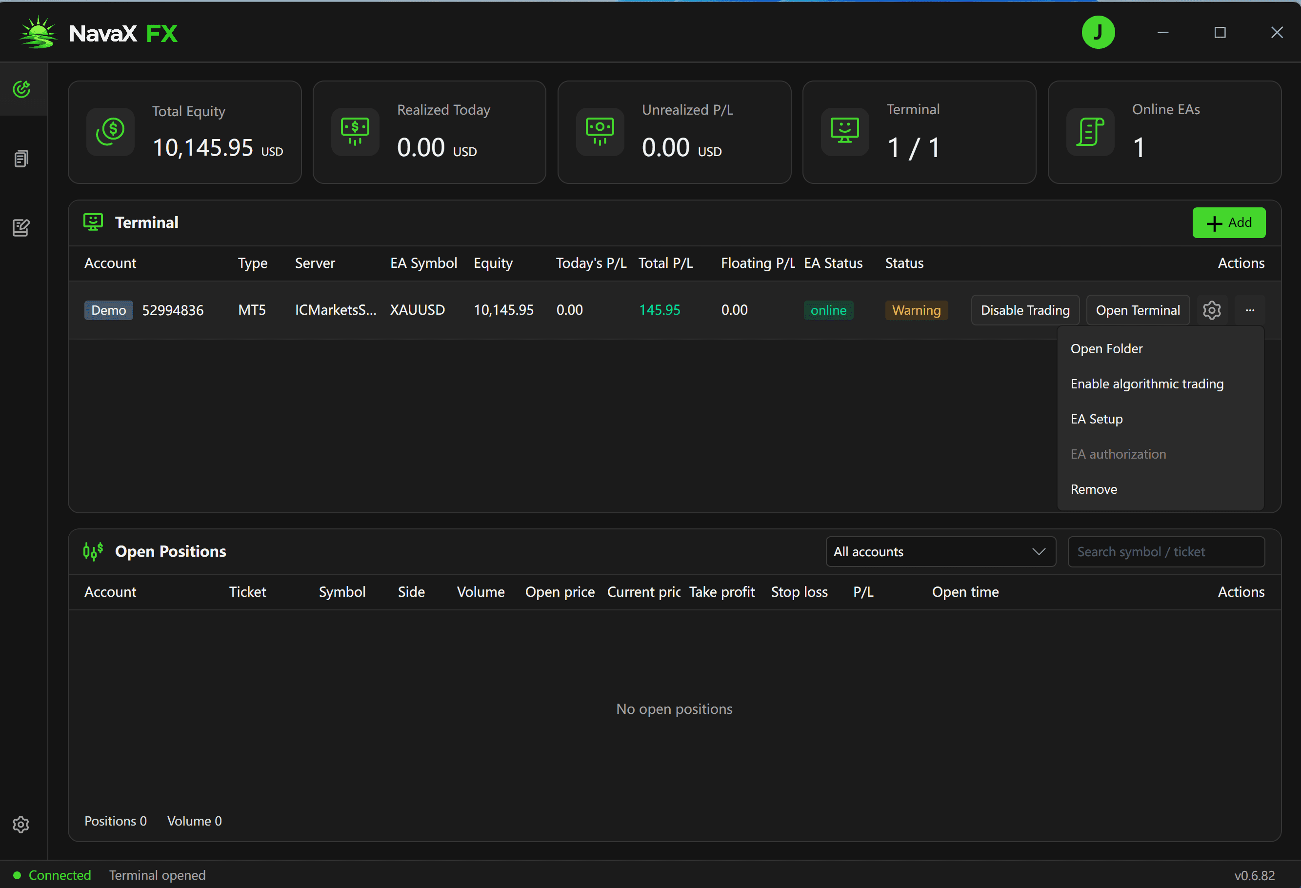Click the Unrealized P/L cash icon
This screenshot has width=1301, height=888.
point(600,132)
